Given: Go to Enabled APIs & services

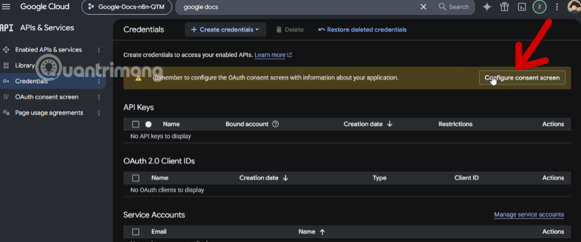Looking at the screenshot, I should pyautogui.click(x=49, y=50).
